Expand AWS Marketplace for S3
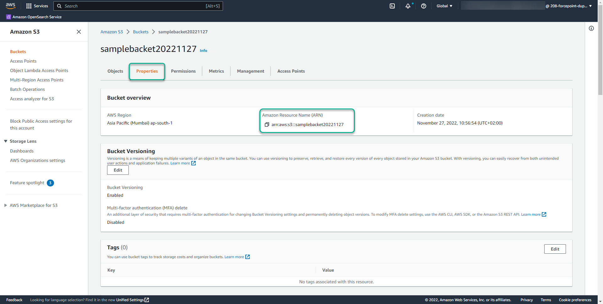This screenshot has width=603, height=304. (5, 205)
